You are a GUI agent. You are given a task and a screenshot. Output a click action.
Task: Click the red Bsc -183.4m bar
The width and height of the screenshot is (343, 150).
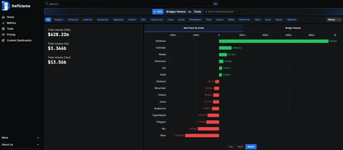[x=209, y=129]
